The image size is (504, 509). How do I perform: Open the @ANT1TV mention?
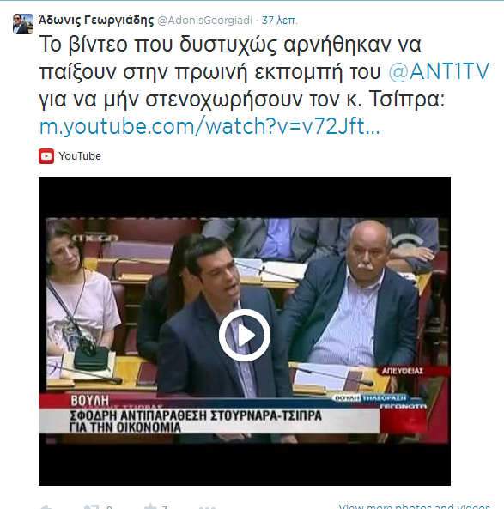[x=439, y=71]
